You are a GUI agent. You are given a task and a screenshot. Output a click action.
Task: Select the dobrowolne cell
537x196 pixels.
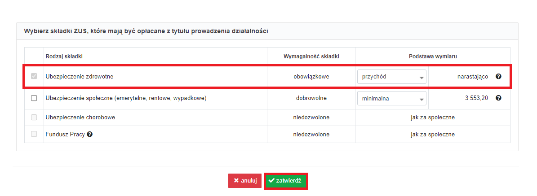point(311,98)
